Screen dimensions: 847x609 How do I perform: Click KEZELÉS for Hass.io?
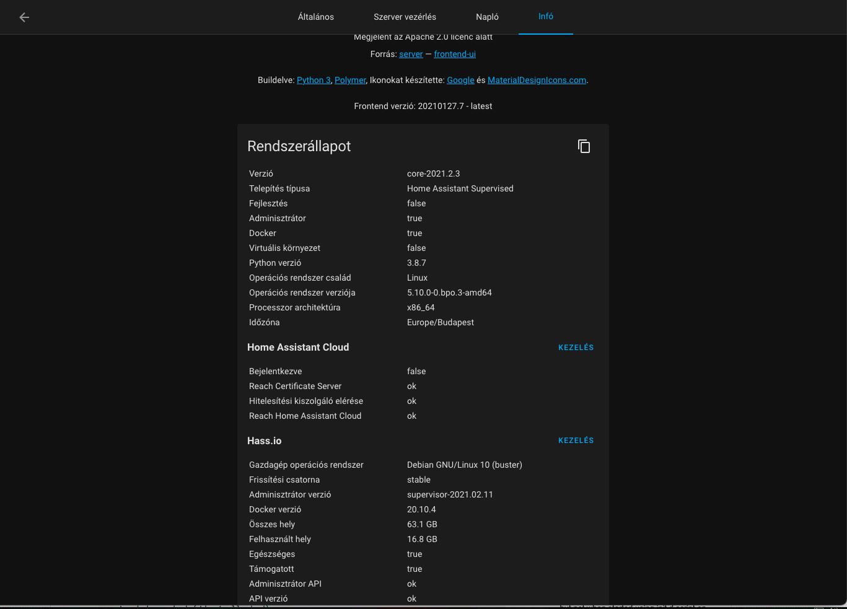(576, 440)
